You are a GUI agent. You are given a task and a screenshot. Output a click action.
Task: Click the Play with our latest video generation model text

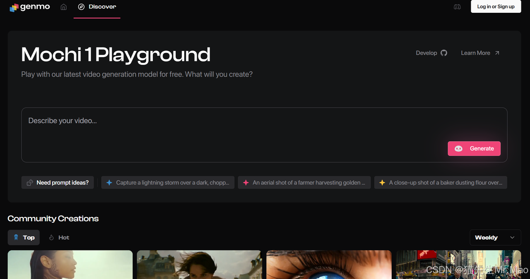[x=137, y=74]
